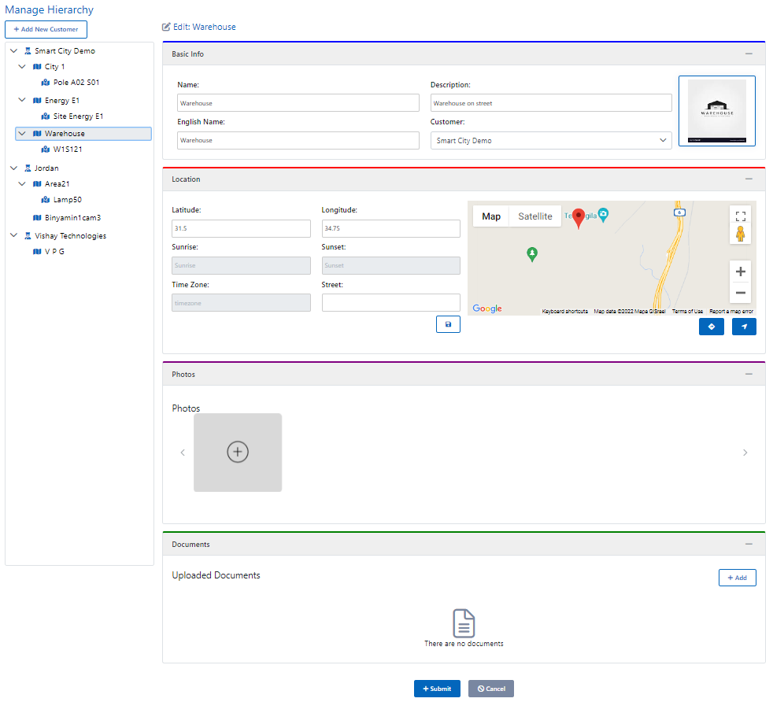Collapse the Basic Info section

point(749,54)
